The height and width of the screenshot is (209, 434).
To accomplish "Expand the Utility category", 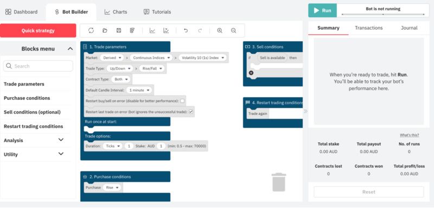I will [61, 154].
